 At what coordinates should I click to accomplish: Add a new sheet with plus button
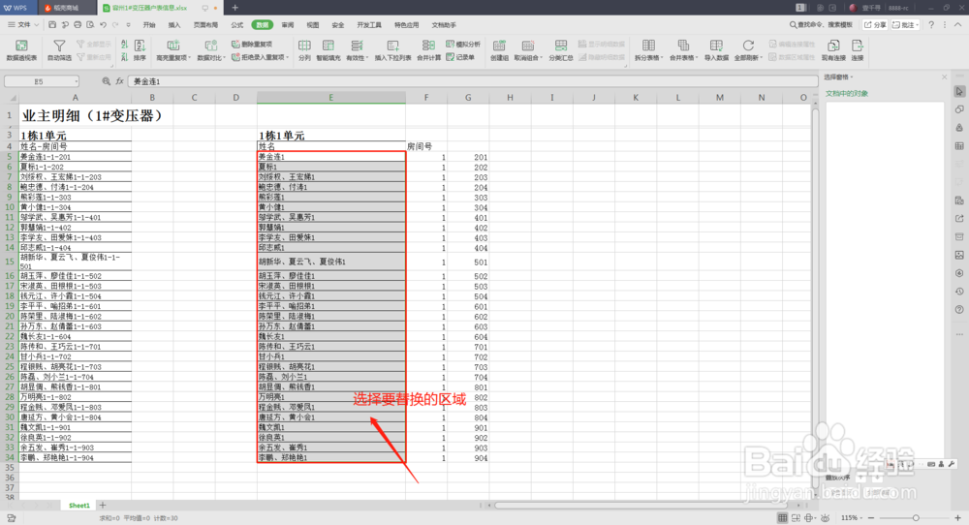click(x=103, y=506)
